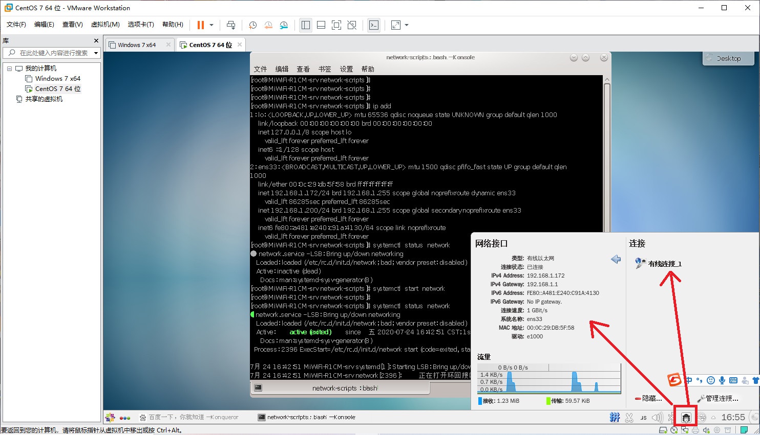The width and height of the screenshot is (760, 435).
Task: Send Ctrl+Alt+Del to the virtual machine
Action: [x=231, y=25]
